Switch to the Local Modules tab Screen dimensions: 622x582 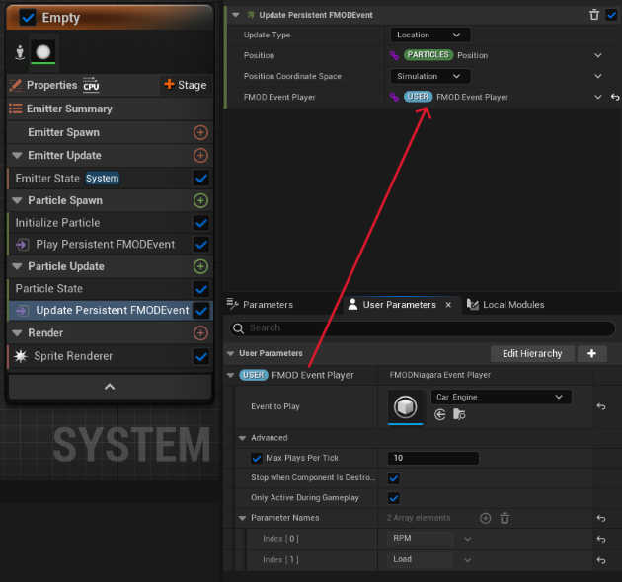pos(505,305)
